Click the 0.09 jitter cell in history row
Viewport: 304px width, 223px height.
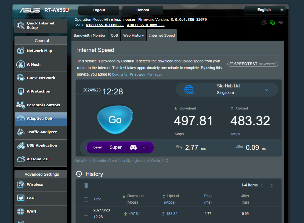[x=245, y=214]
